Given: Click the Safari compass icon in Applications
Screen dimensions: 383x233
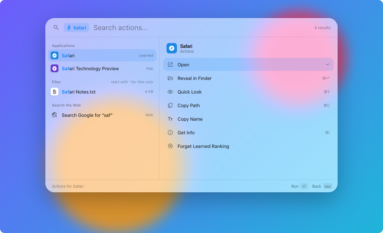Looking at the screenshot, I should point(55,56).
